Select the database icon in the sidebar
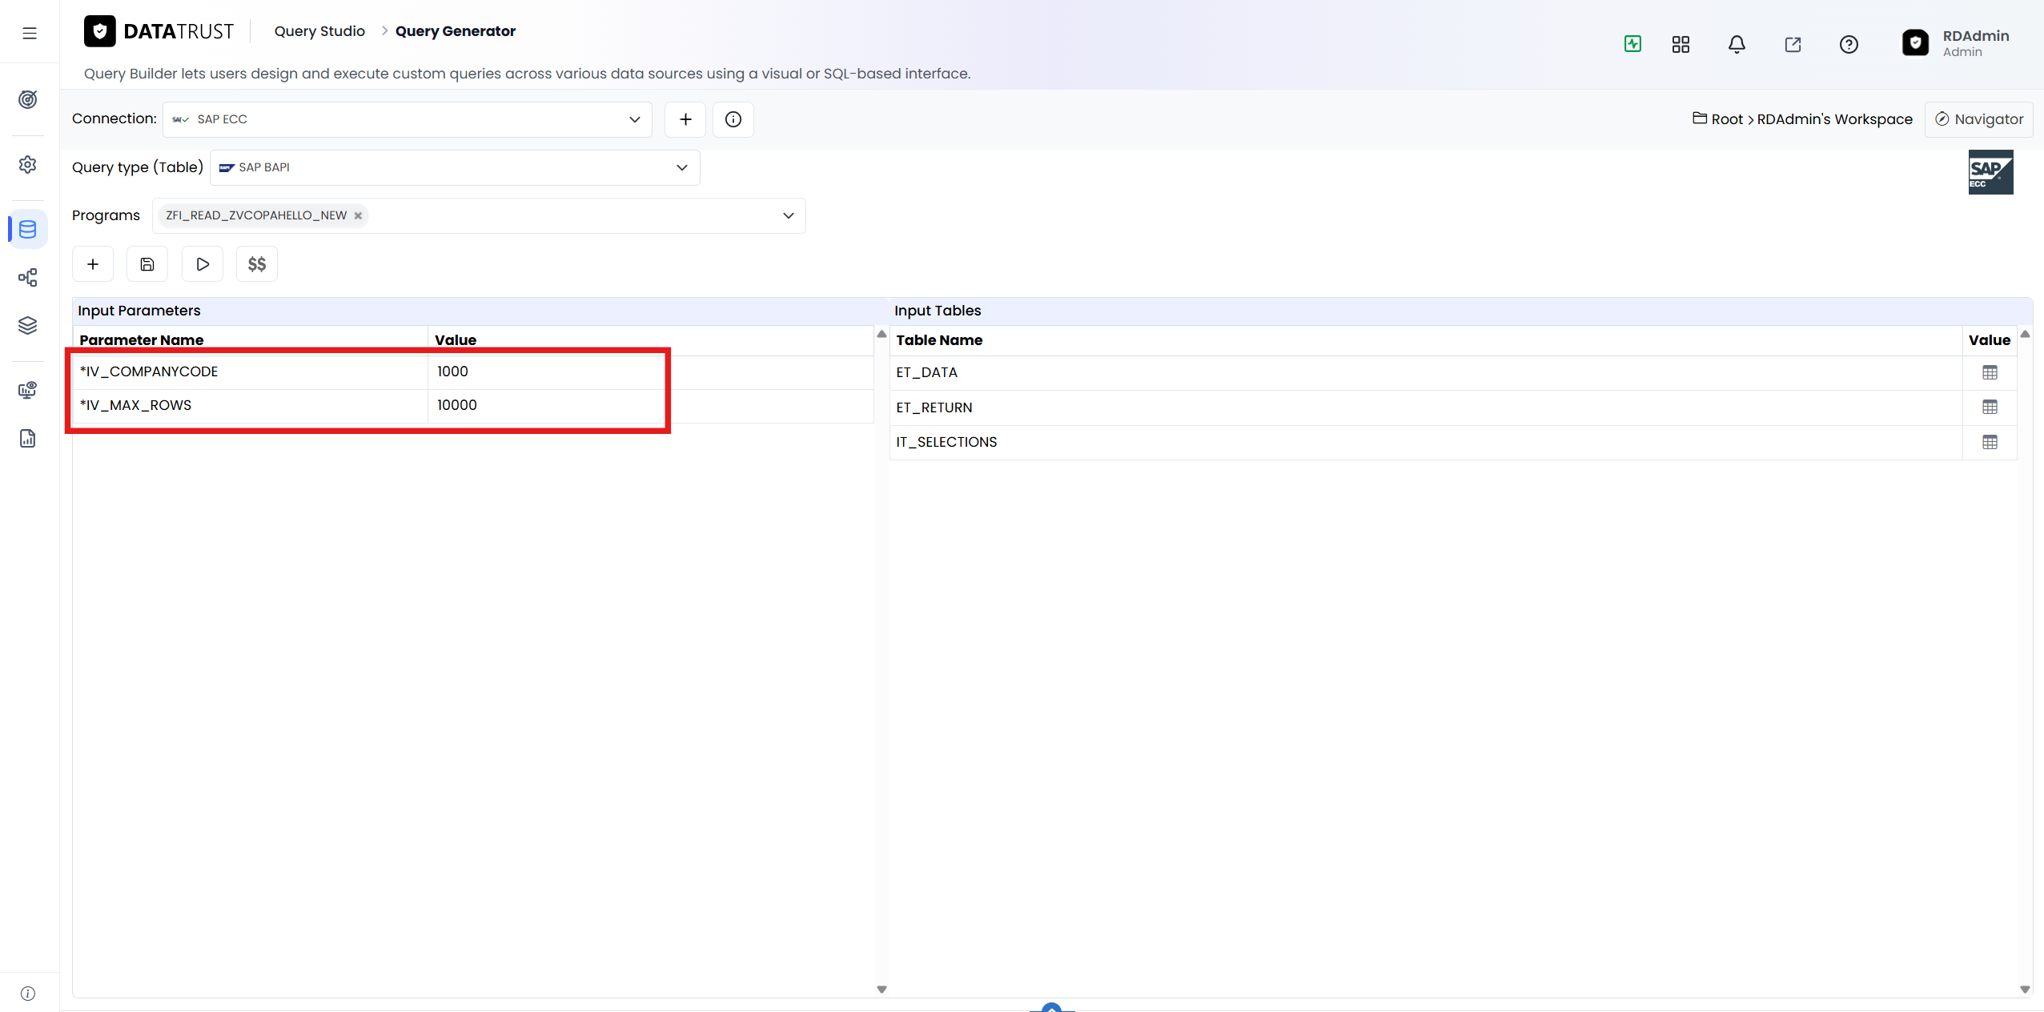2044x1012 pixels. 28,229
